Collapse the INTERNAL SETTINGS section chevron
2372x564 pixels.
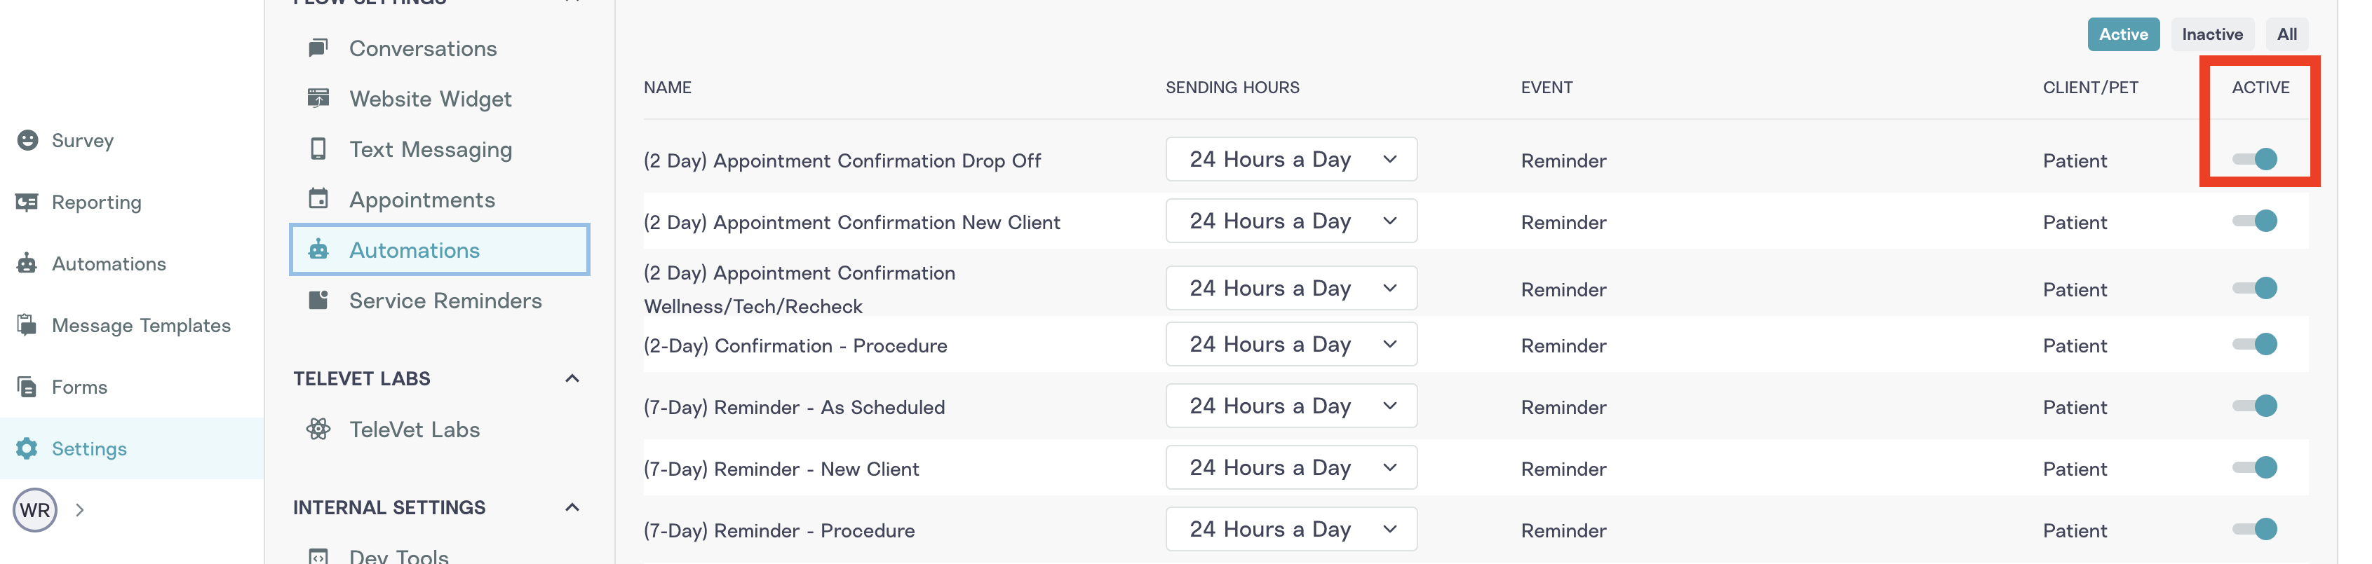coord(572,507)
